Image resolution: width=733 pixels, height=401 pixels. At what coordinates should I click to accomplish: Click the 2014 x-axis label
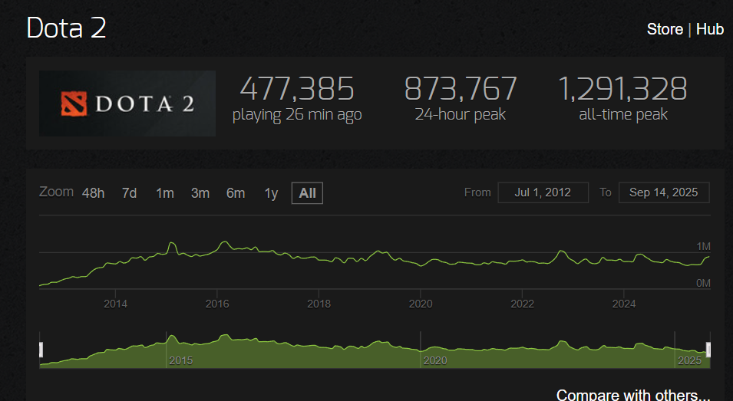click(115, 304)
